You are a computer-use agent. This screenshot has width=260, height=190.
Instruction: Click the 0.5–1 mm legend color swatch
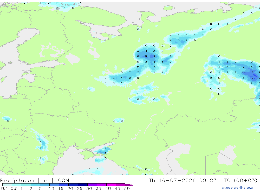pyautogui.click(x=16, y=185)
